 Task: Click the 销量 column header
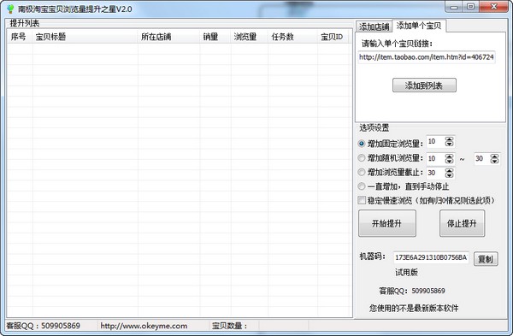pyautogui.click(x=215, y=37)
